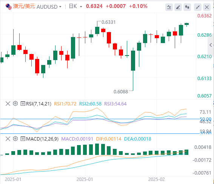Image resolution: width=214 pixels, height=184 pixels.
Task: Select the RSI(7,14,21) indicator label
Action: [39, 104]
